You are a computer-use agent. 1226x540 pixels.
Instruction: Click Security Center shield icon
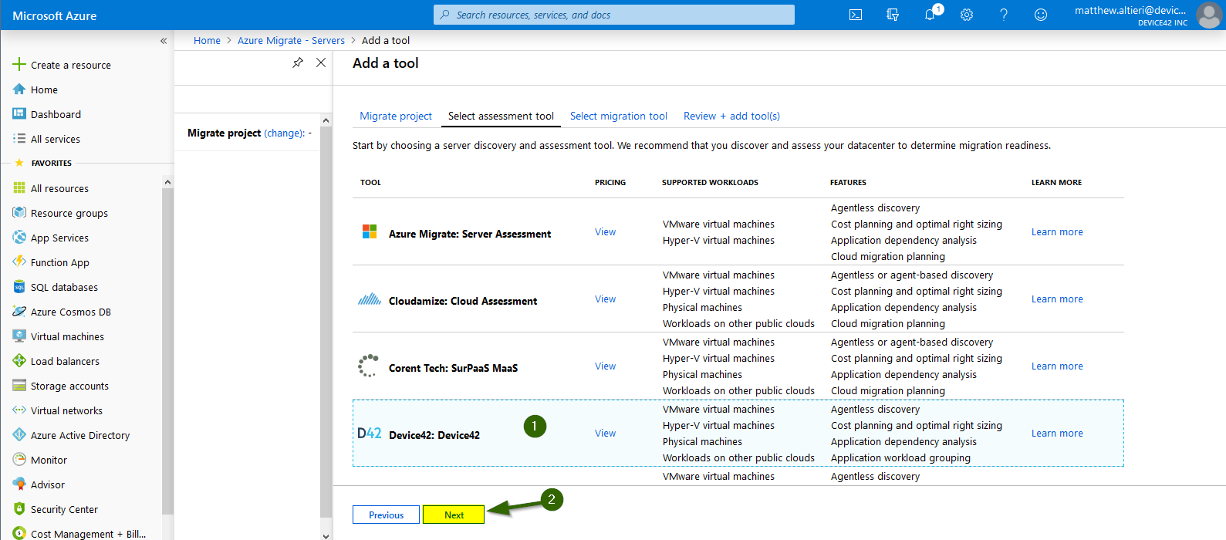coord(19,509)
